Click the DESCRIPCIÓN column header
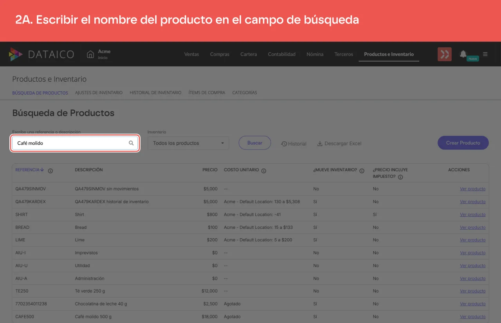 pyautogui.click(x=89, y=170)
